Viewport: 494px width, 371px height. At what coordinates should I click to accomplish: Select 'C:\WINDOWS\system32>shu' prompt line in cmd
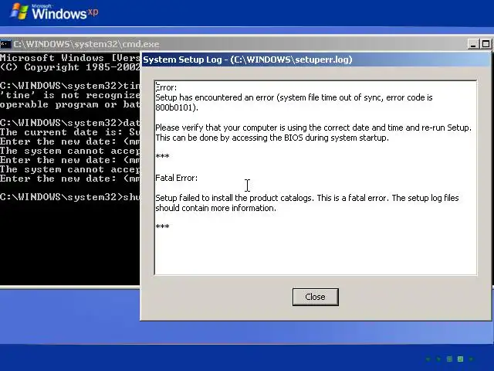[x=70, y=197]
